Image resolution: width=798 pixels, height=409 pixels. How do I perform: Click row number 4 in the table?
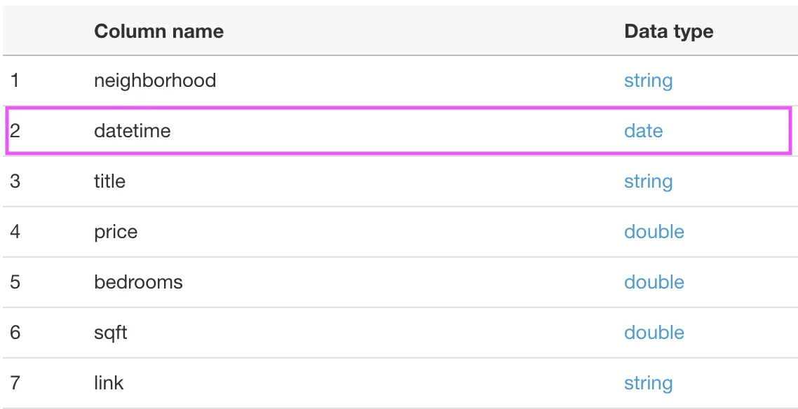coord(15,232)
